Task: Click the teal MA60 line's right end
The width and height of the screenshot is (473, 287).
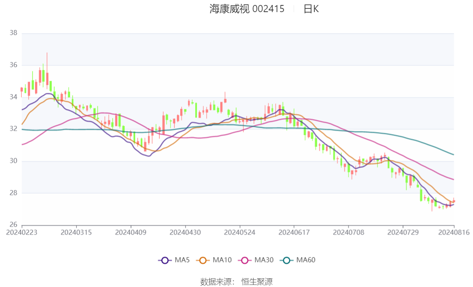Action: pyautogui.click(x=453, y=155)
